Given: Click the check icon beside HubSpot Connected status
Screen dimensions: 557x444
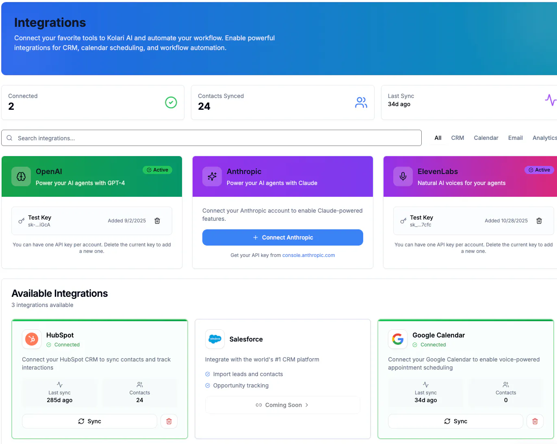Looking at the screenshot, I should [49, 345].
